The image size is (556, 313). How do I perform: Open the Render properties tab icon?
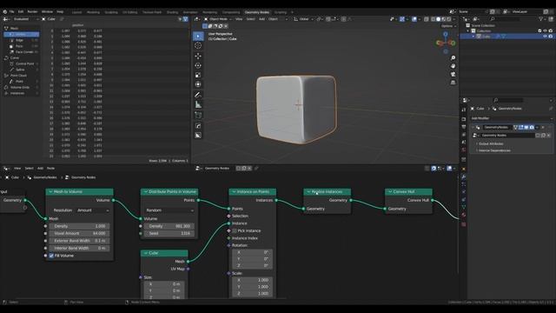coord(463,119)
